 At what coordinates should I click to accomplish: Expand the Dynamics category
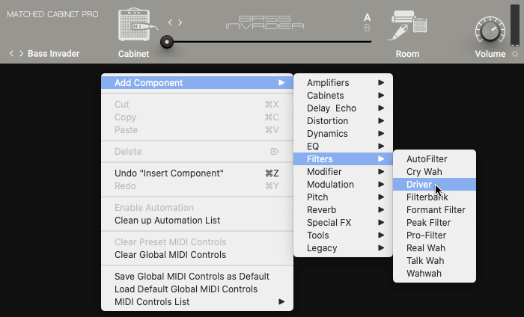[x=343, y=134]
